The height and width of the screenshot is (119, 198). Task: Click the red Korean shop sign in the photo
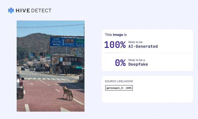[70, 59]
